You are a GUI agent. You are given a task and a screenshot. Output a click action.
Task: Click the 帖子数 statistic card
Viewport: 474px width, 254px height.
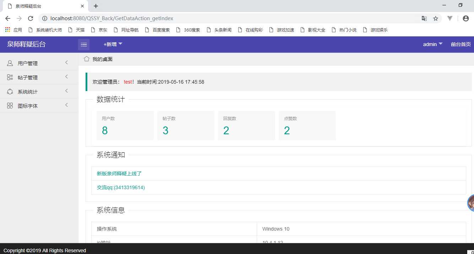click(186, 125)
